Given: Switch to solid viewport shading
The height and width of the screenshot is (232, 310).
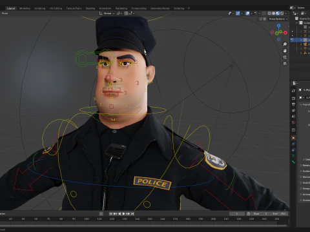Looking at the screenshot, I should 274,14.
